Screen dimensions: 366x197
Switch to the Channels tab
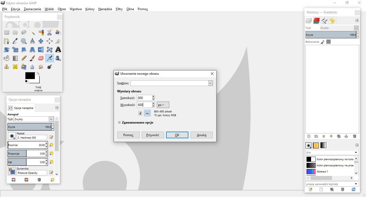pyautogui.click(x=316, y=21)
